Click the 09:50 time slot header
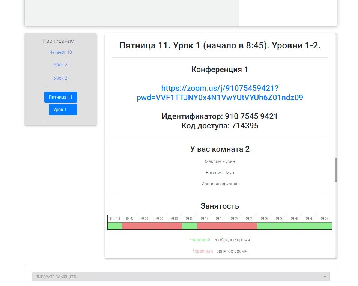 coord(325,218)
